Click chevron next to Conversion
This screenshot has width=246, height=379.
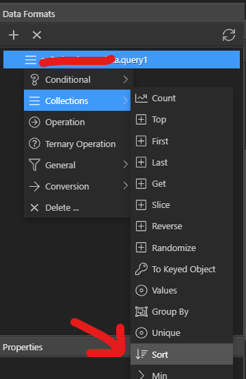tap(125, 186)
